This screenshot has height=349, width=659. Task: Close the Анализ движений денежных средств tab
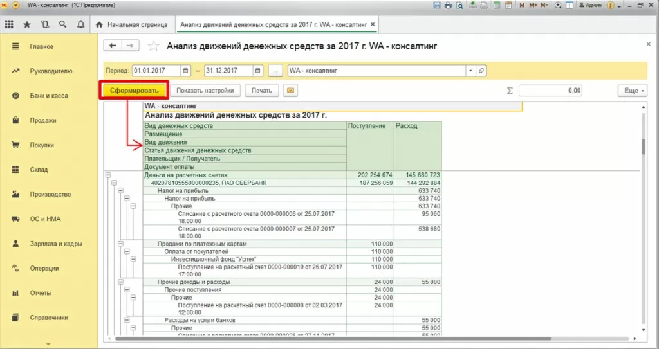[x=373, y=25]
